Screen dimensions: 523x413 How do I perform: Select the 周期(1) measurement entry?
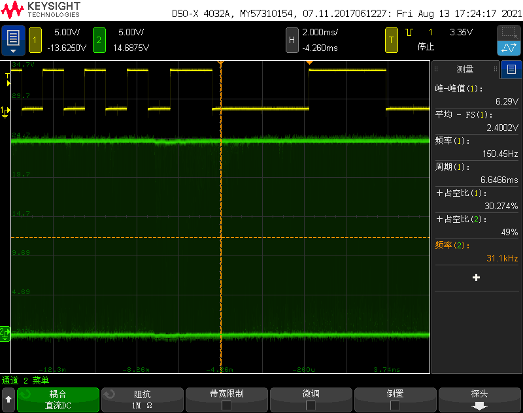coord(477,173)
